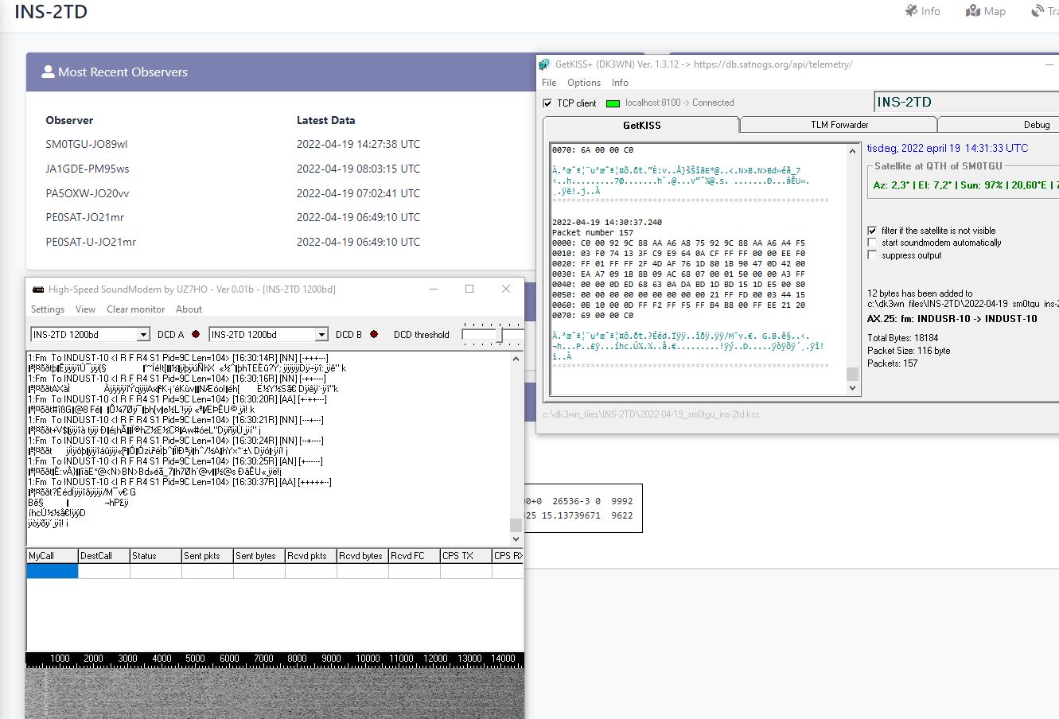Click the green TCP connection status indicator
Screen dimensions: 1059x719
coord(612,103)
